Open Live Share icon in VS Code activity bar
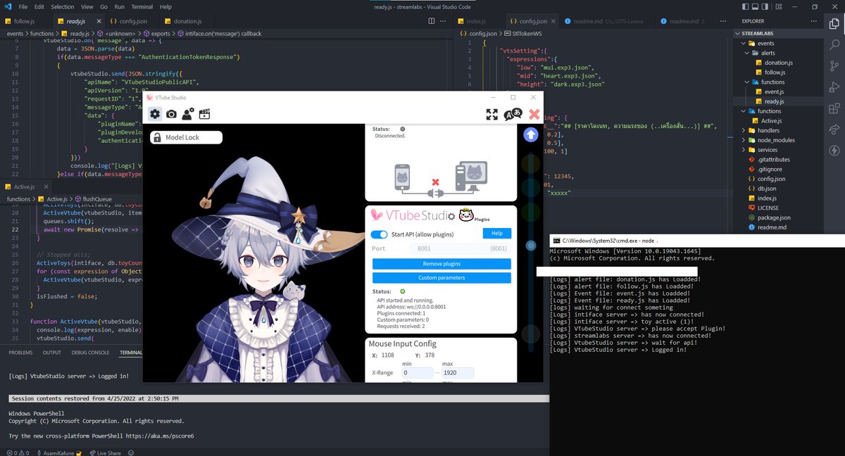This screenshot has width=845, height=456. pos(834,130)
